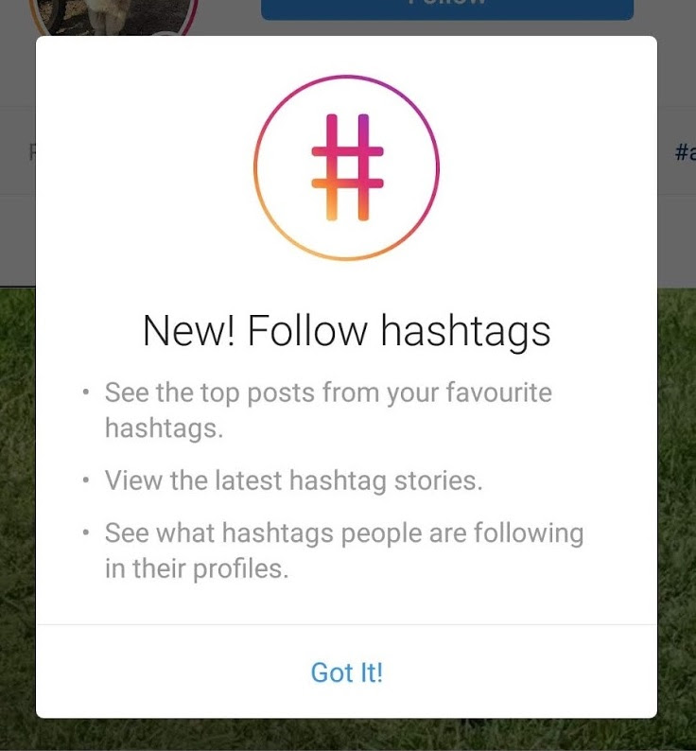Tap the Got It! button

347,672
